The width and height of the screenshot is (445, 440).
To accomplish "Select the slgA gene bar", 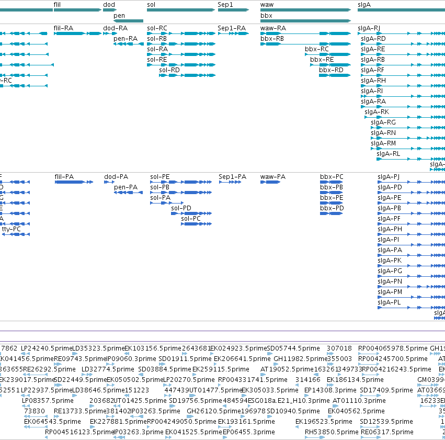I will coord(401,10).
